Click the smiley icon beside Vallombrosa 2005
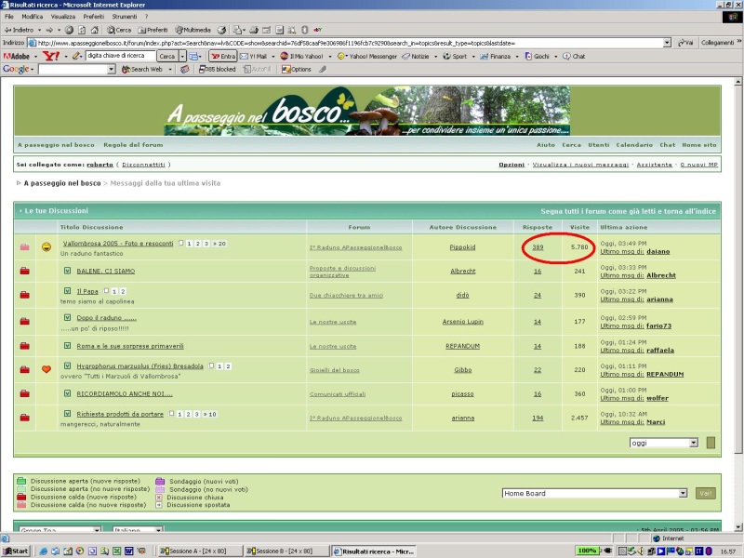The image size is (744, 558). pyautogui.click(x=46, y=246)
